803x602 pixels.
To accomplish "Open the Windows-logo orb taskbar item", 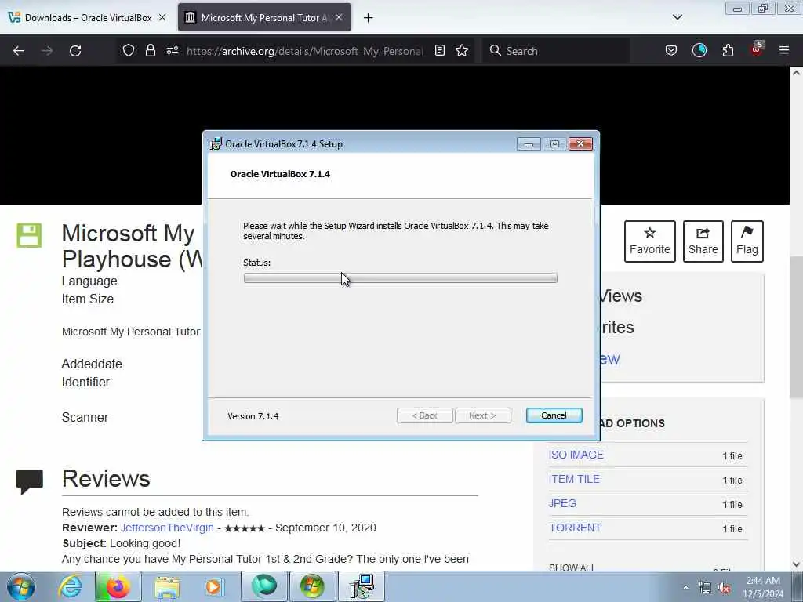I will coord(312,586).
